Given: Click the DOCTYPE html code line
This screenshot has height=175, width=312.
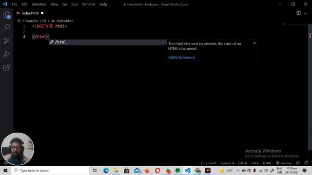Looking at the screenshot, I should (x=50, y=26).
